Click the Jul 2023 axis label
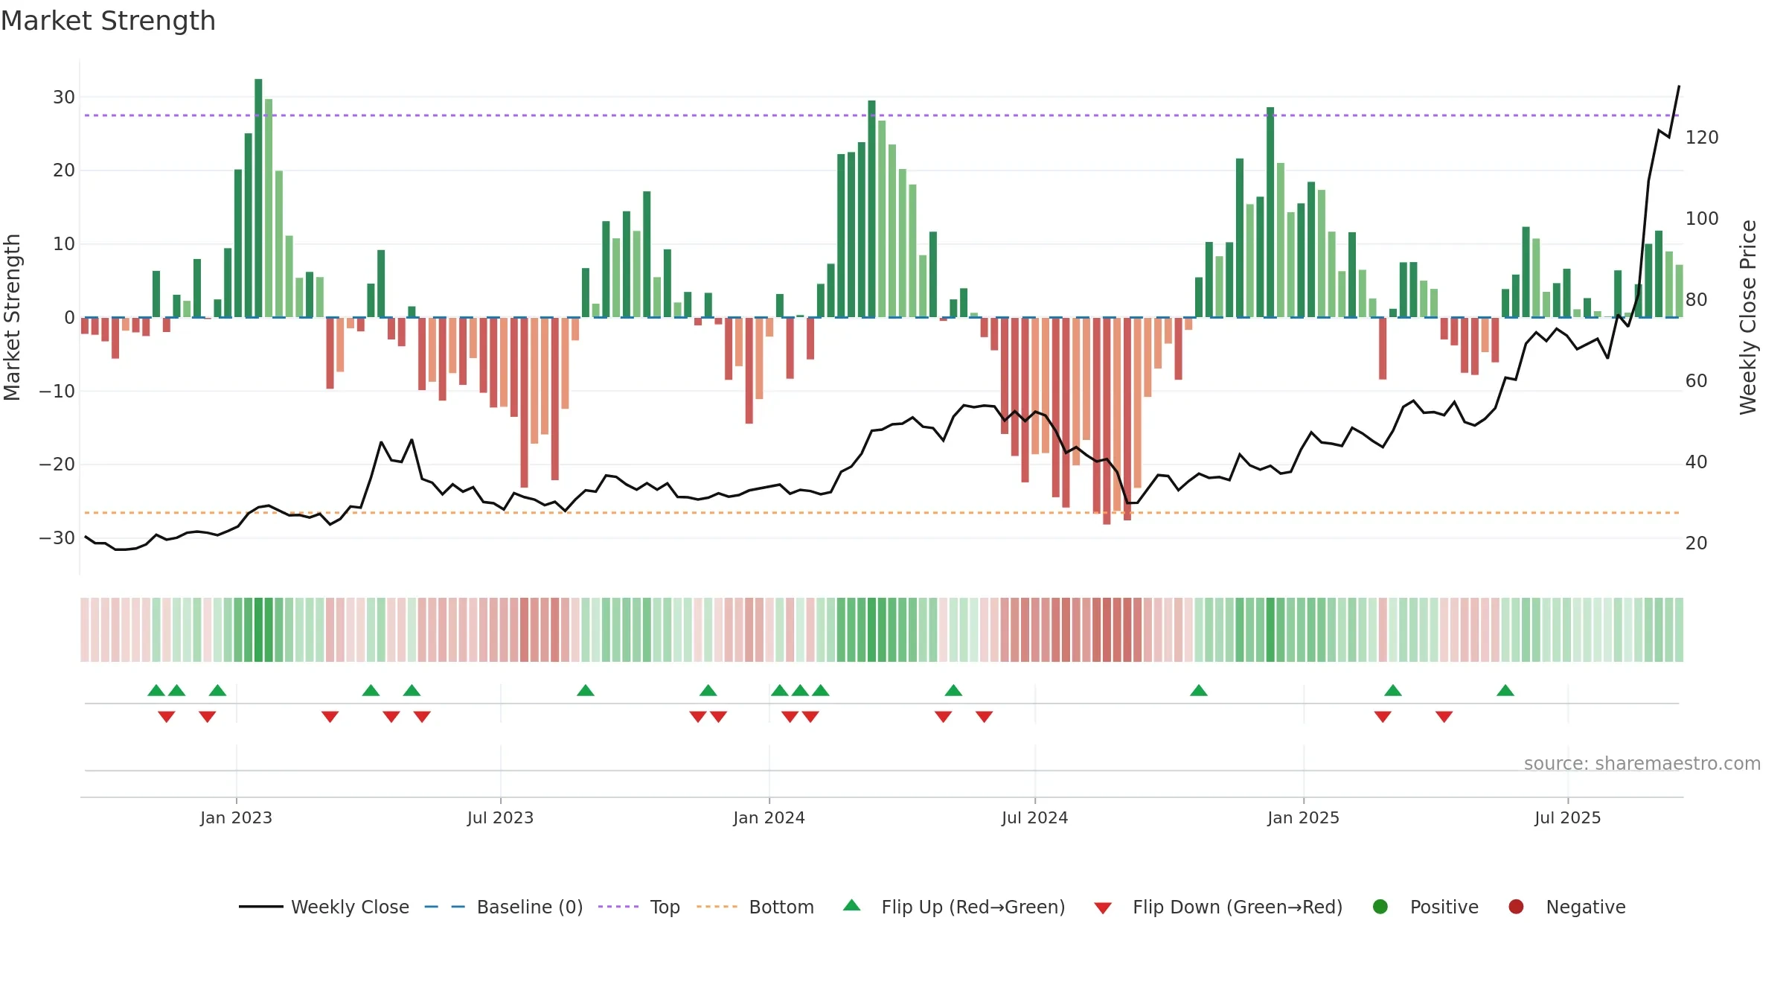This screenshot has width=1786, height=1005. (500, 817)
